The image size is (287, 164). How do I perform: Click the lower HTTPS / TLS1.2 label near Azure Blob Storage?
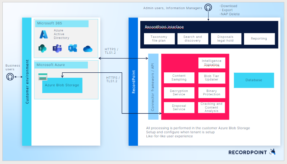coord(113,79)
